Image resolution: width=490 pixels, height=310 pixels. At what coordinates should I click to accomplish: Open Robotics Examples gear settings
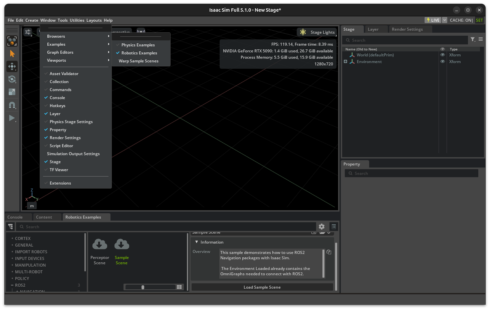(321, 227)
